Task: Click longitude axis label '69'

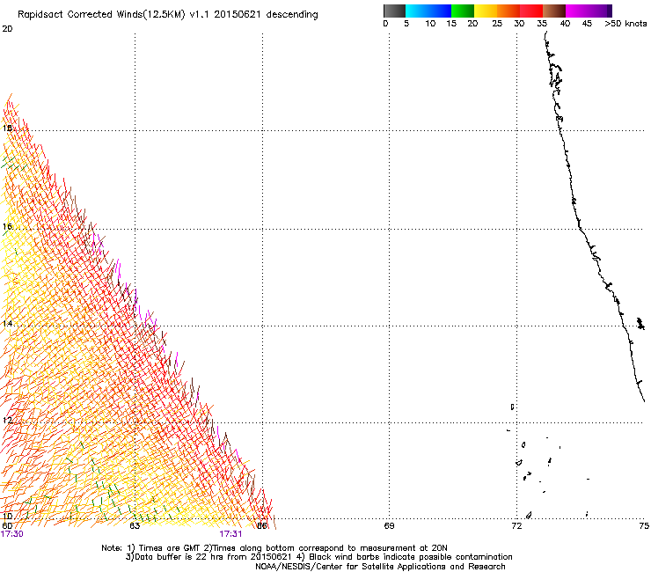Action: click(389, 526)
